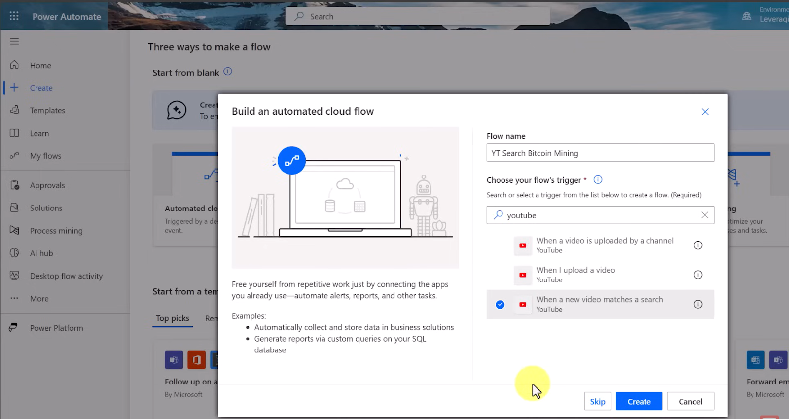Click the AI hub icon
Screen dimensions: 789x419
click(x=14, y=253)
